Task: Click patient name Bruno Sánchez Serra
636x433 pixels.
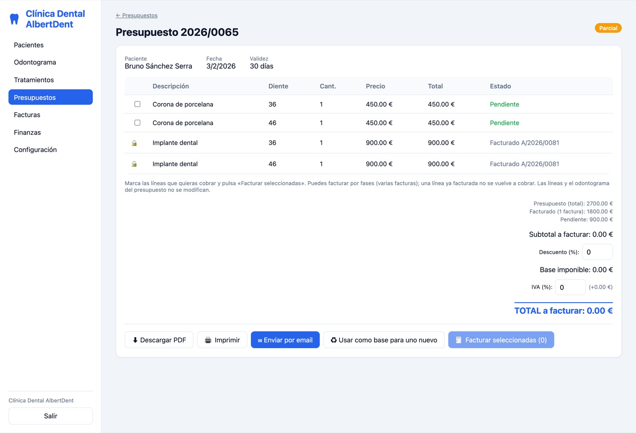Action: [x=158, y=66]
